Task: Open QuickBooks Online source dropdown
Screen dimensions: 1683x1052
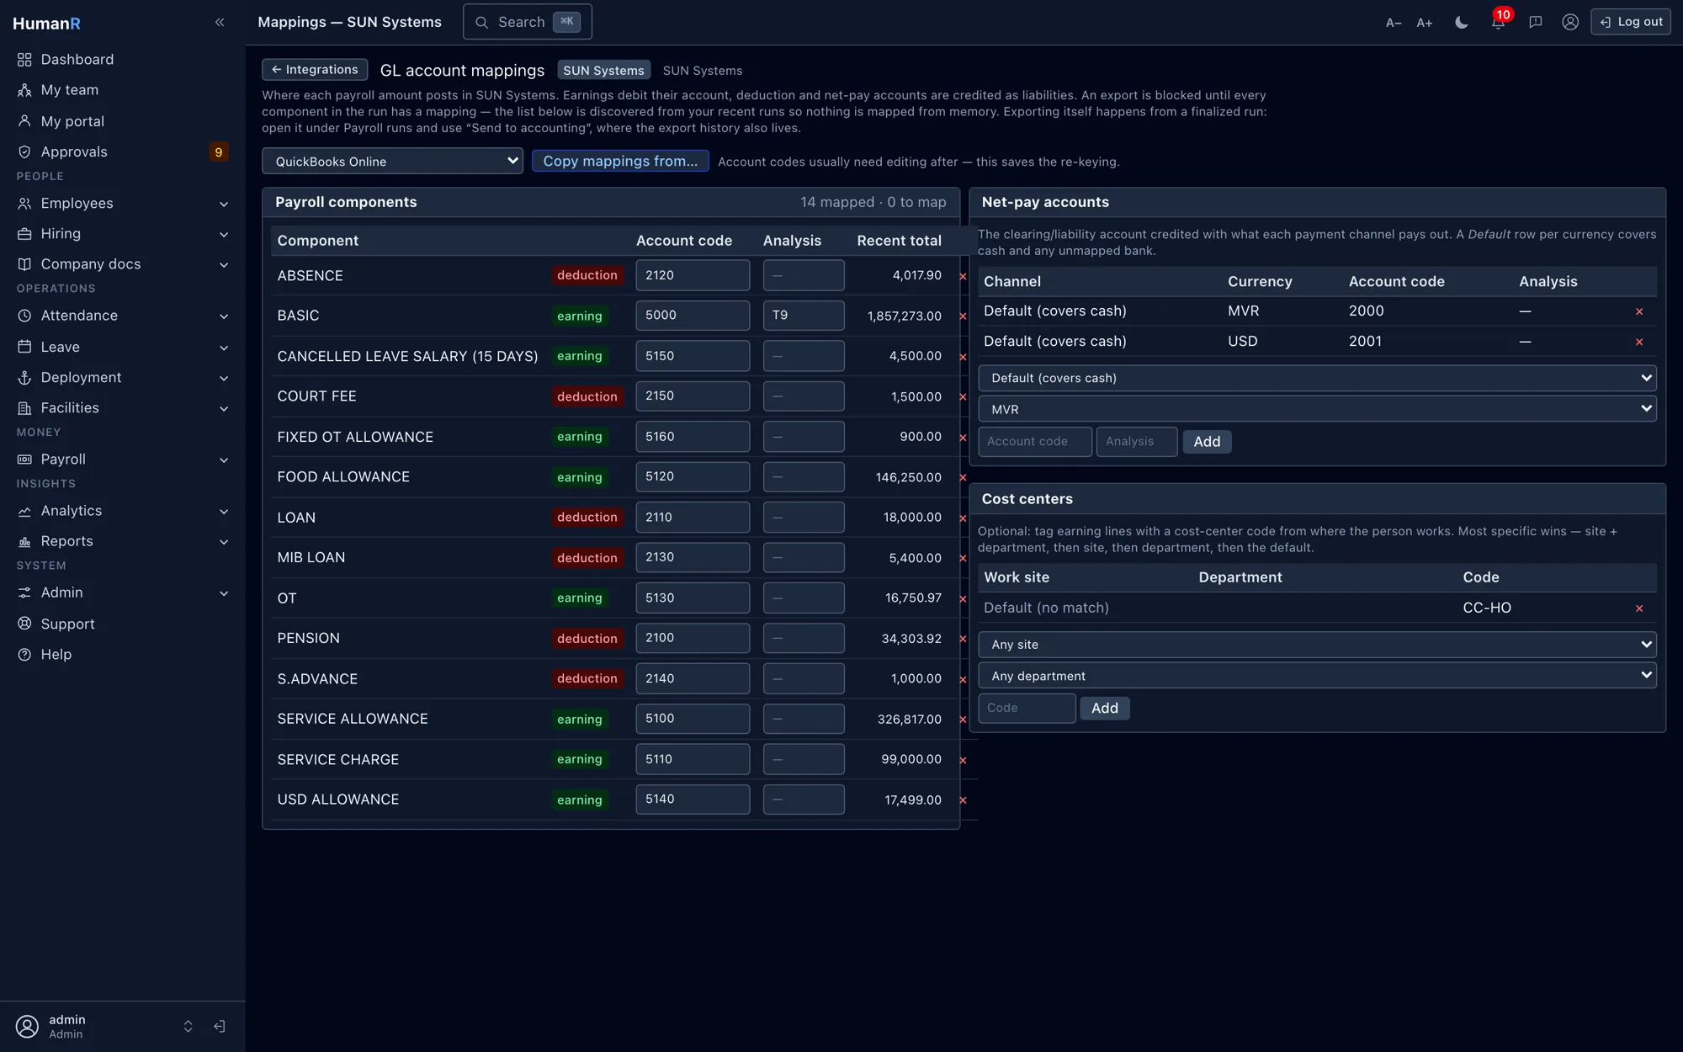Action: pyautogui.click(x=392, y=161)
